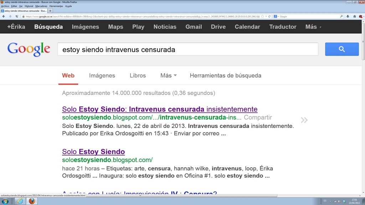The image size is (365, 205).
Task: Open the Más menu in the black Google bar
Action: pos(313,27)
